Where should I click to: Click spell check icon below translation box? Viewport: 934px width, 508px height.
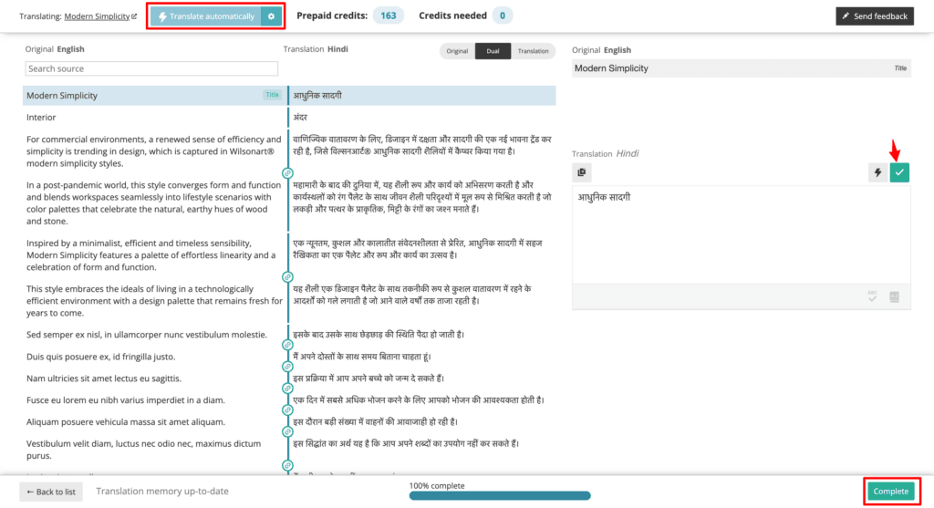coord(872,296)
